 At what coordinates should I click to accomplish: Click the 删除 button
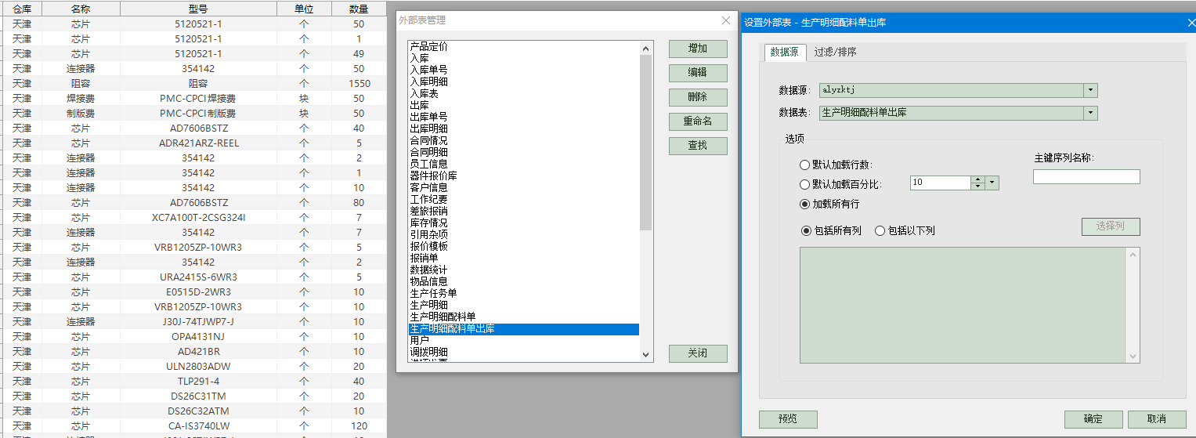coord(698,97)
